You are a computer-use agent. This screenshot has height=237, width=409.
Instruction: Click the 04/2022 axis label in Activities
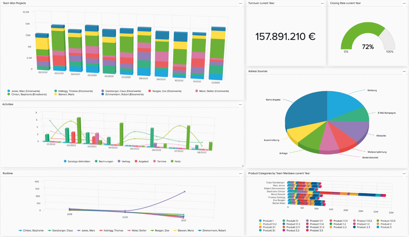pos(113,147)
